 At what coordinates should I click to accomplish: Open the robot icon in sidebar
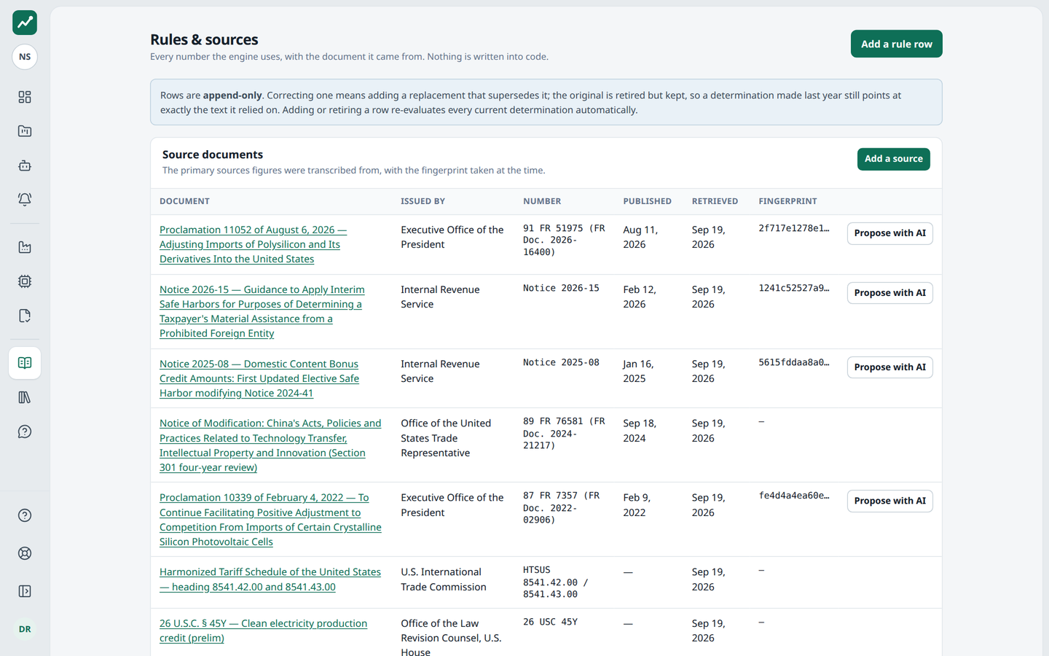click(25, 165)
